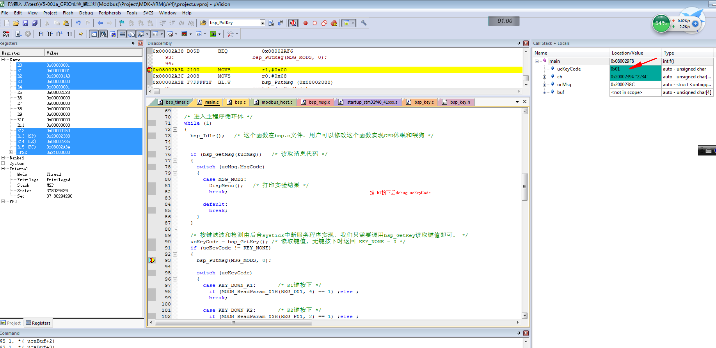716x348 pixels.
Task: Close the Call Stack-side Disassembly panel X button
Action: [x=526, y=43]
